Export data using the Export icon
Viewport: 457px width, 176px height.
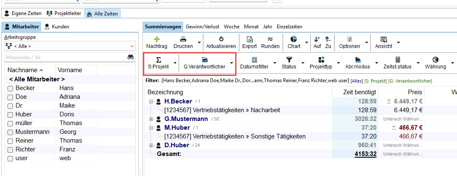click(x=249, y=39)
